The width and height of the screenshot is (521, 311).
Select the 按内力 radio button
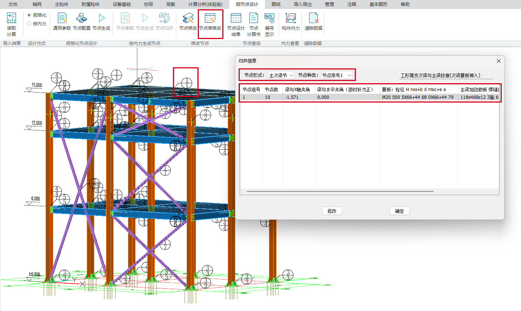point(29,23)
